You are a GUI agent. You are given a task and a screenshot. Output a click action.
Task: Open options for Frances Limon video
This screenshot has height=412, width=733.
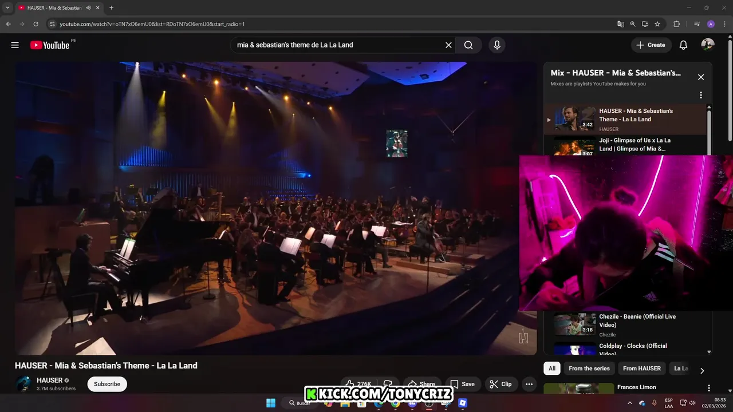[708, 388]
